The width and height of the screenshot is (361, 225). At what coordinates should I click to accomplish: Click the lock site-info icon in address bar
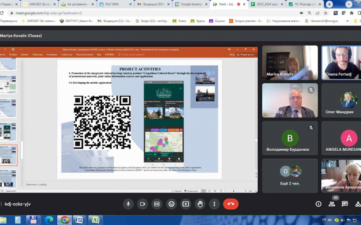click(x=12, y=13)
